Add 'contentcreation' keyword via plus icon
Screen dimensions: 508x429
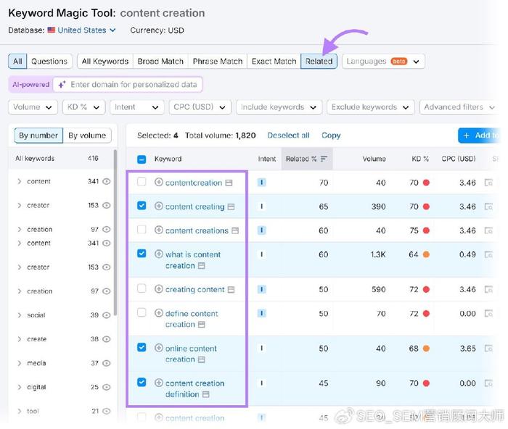click(x=158, y=182)
